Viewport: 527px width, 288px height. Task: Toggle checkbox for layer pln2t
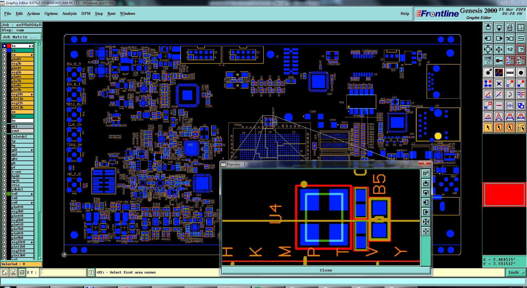tap(4, 59)
